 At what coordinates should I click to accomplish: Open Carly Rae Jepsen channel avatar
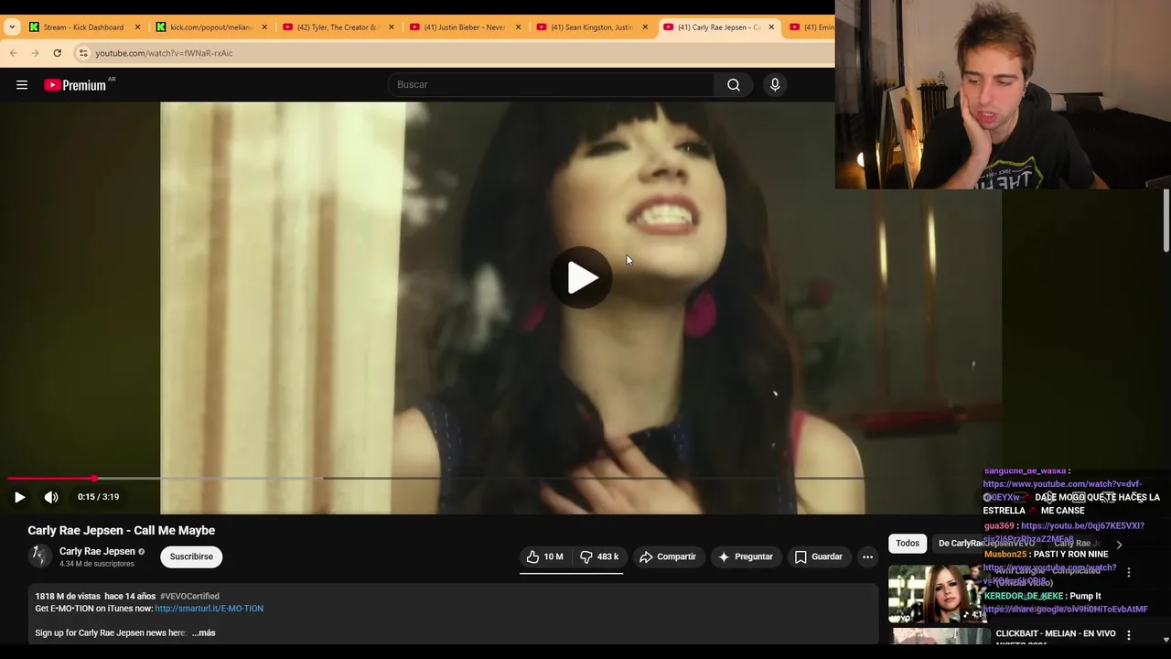coord(40,556)
